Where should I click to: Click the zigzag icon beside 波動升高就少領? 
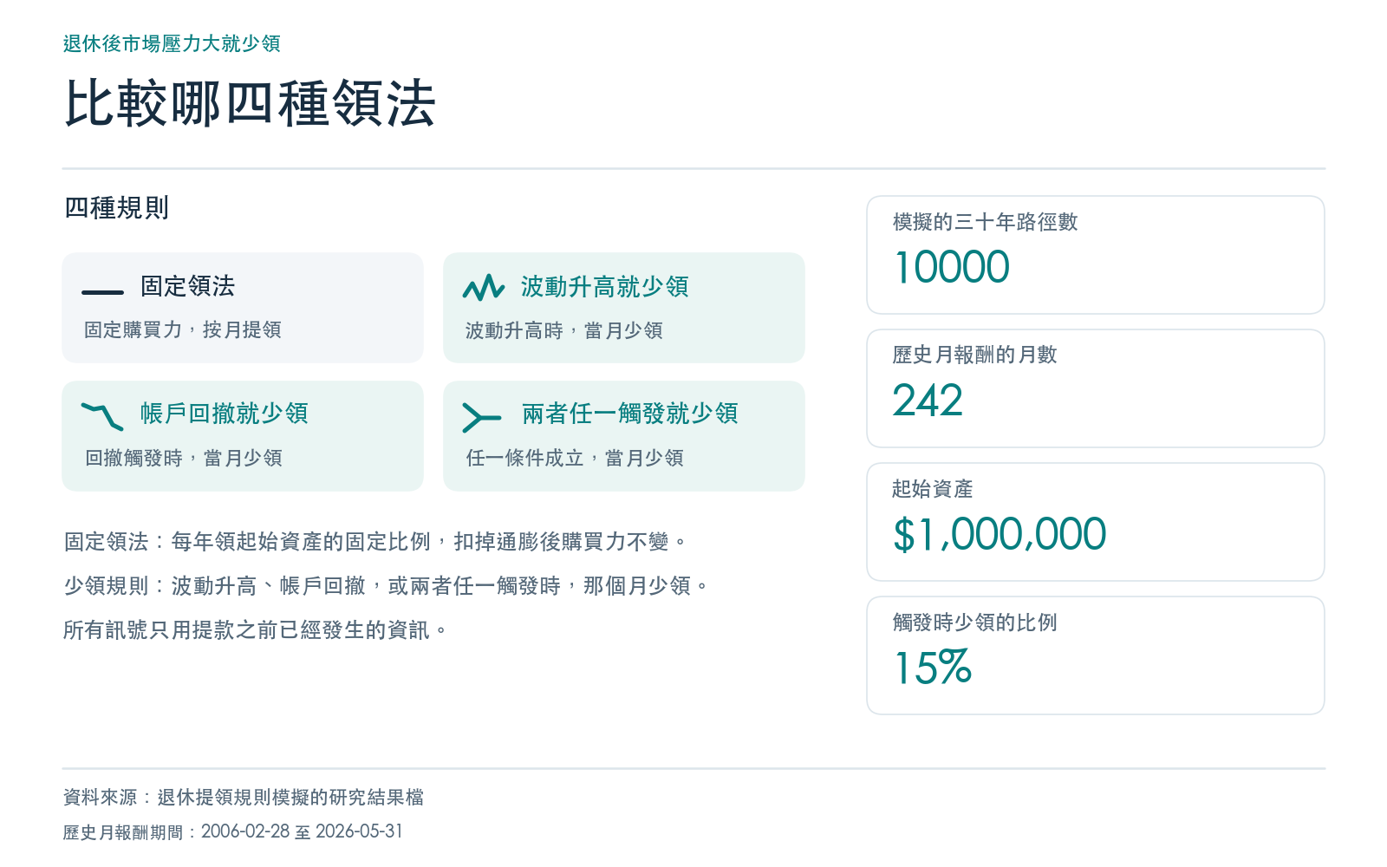click(x=484, y=287)
